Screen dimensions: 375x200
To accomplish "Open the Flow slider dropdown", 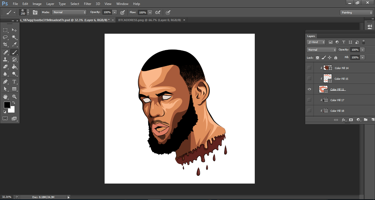I will point(150,12).
